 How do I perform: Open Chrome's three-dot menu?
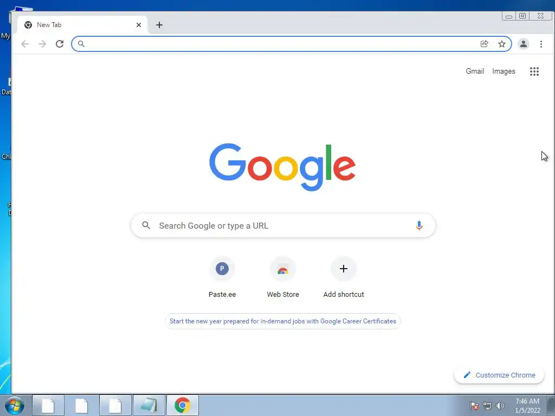[541, 44]
